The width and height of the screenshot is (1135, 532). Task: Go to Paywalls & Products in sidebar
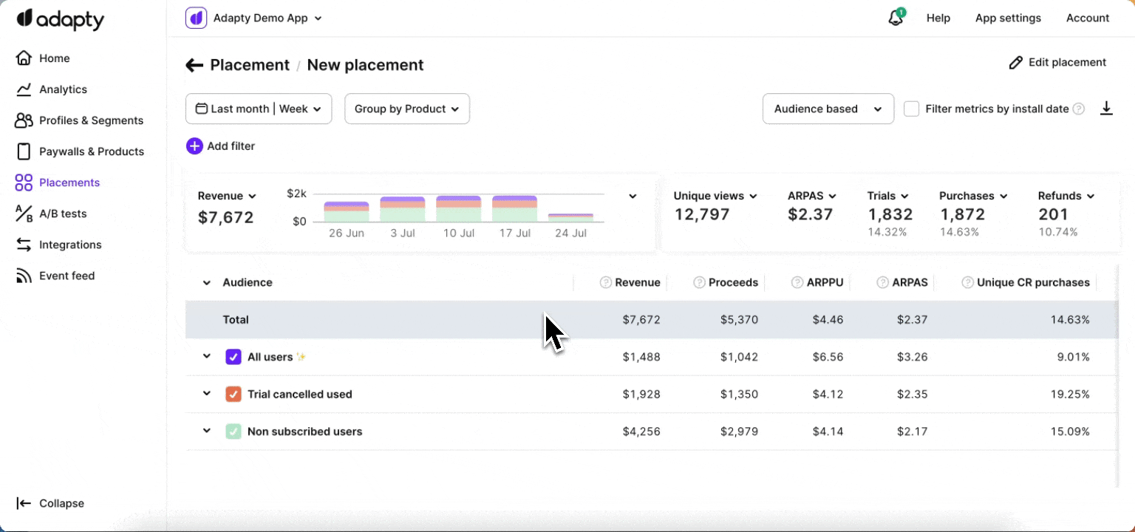point(91,151)
